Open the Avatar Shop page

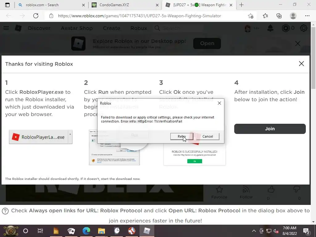77,28
